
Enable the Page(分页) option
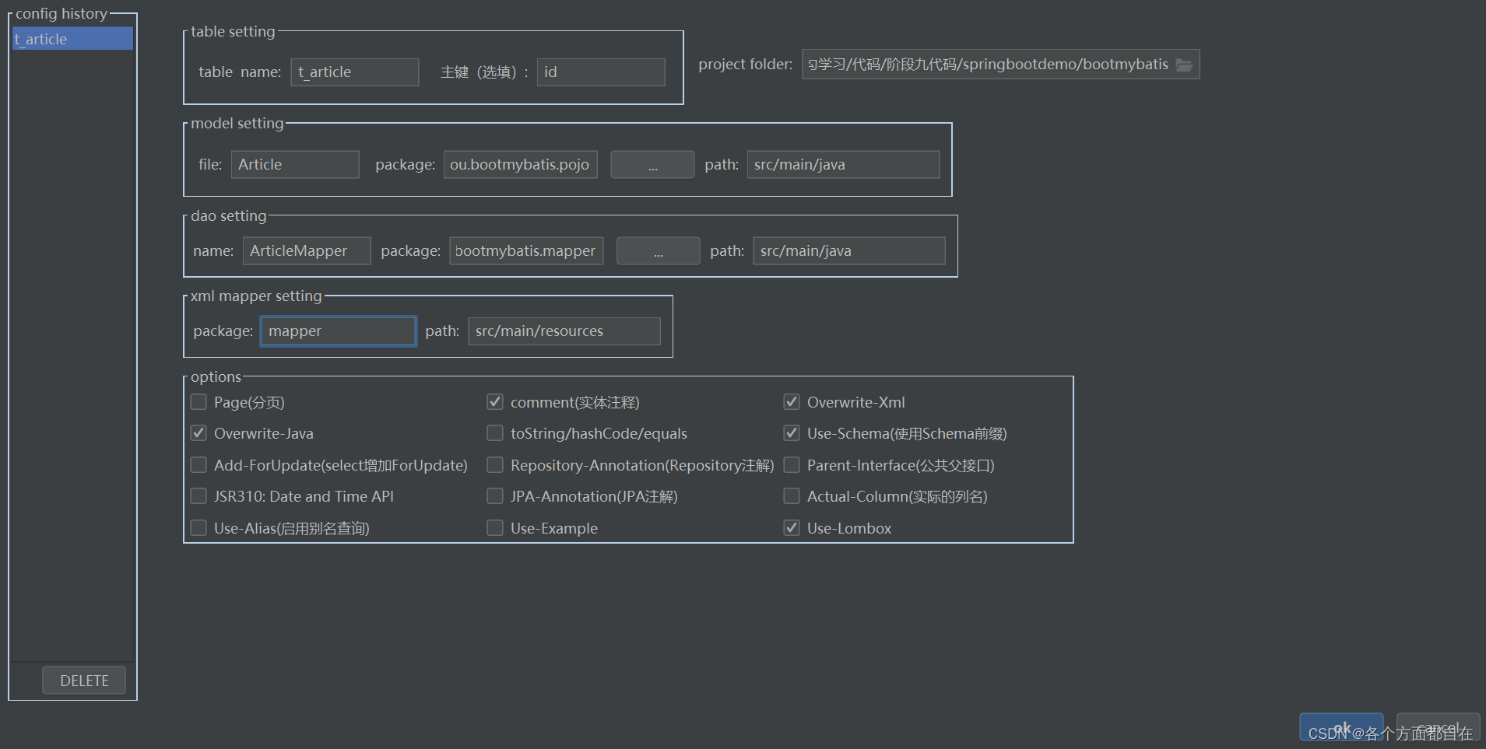[198, 401]
